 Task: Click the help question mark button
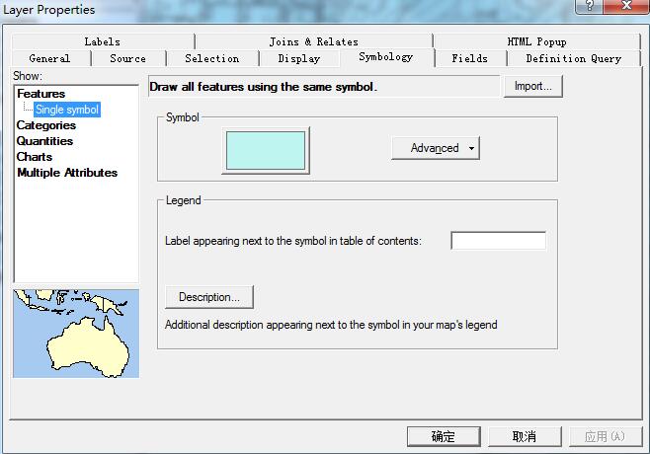[x=590, y=6]
